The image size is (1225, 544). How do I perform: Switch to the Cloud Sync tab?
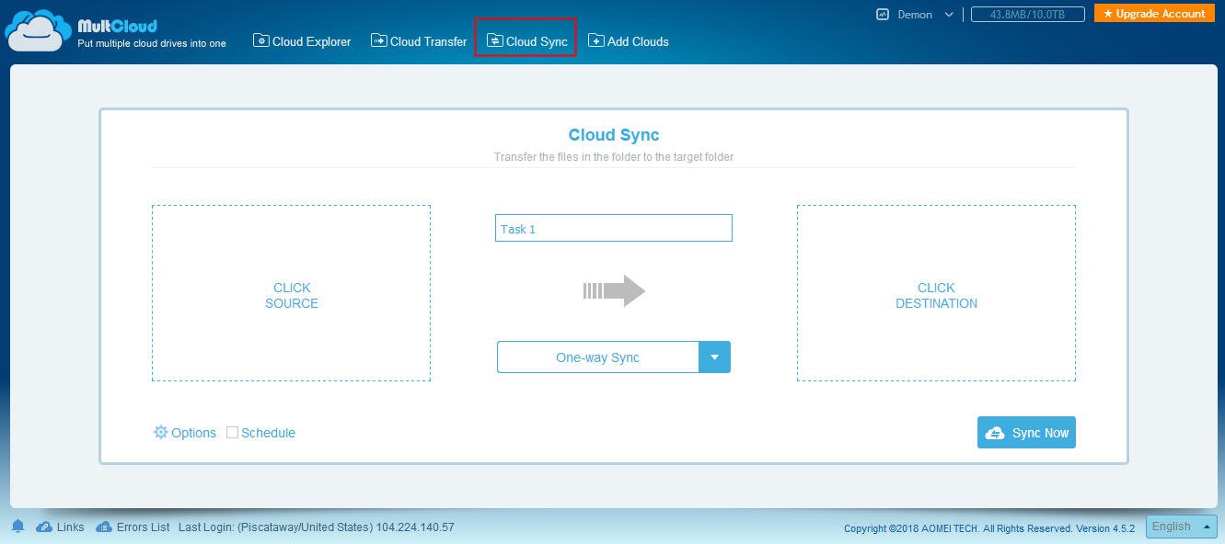[526, 41]
